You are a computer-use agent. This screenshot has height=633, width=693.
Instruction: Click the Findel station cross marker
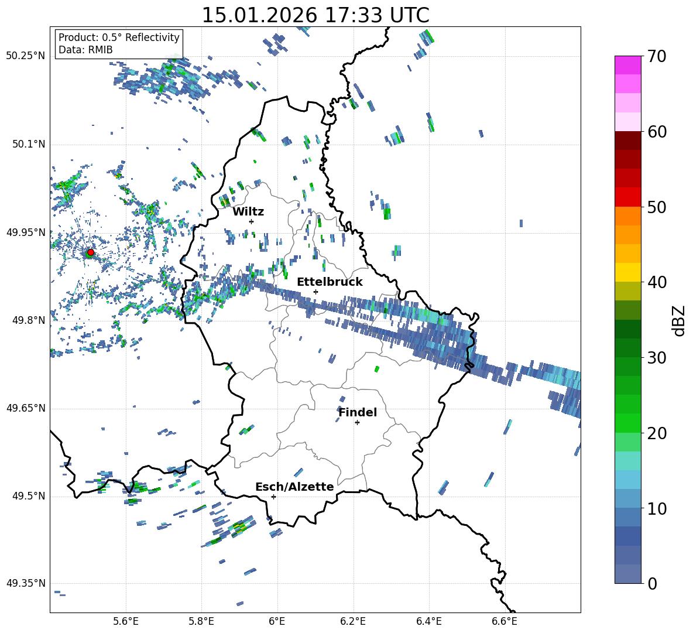(x=357, y=423)
